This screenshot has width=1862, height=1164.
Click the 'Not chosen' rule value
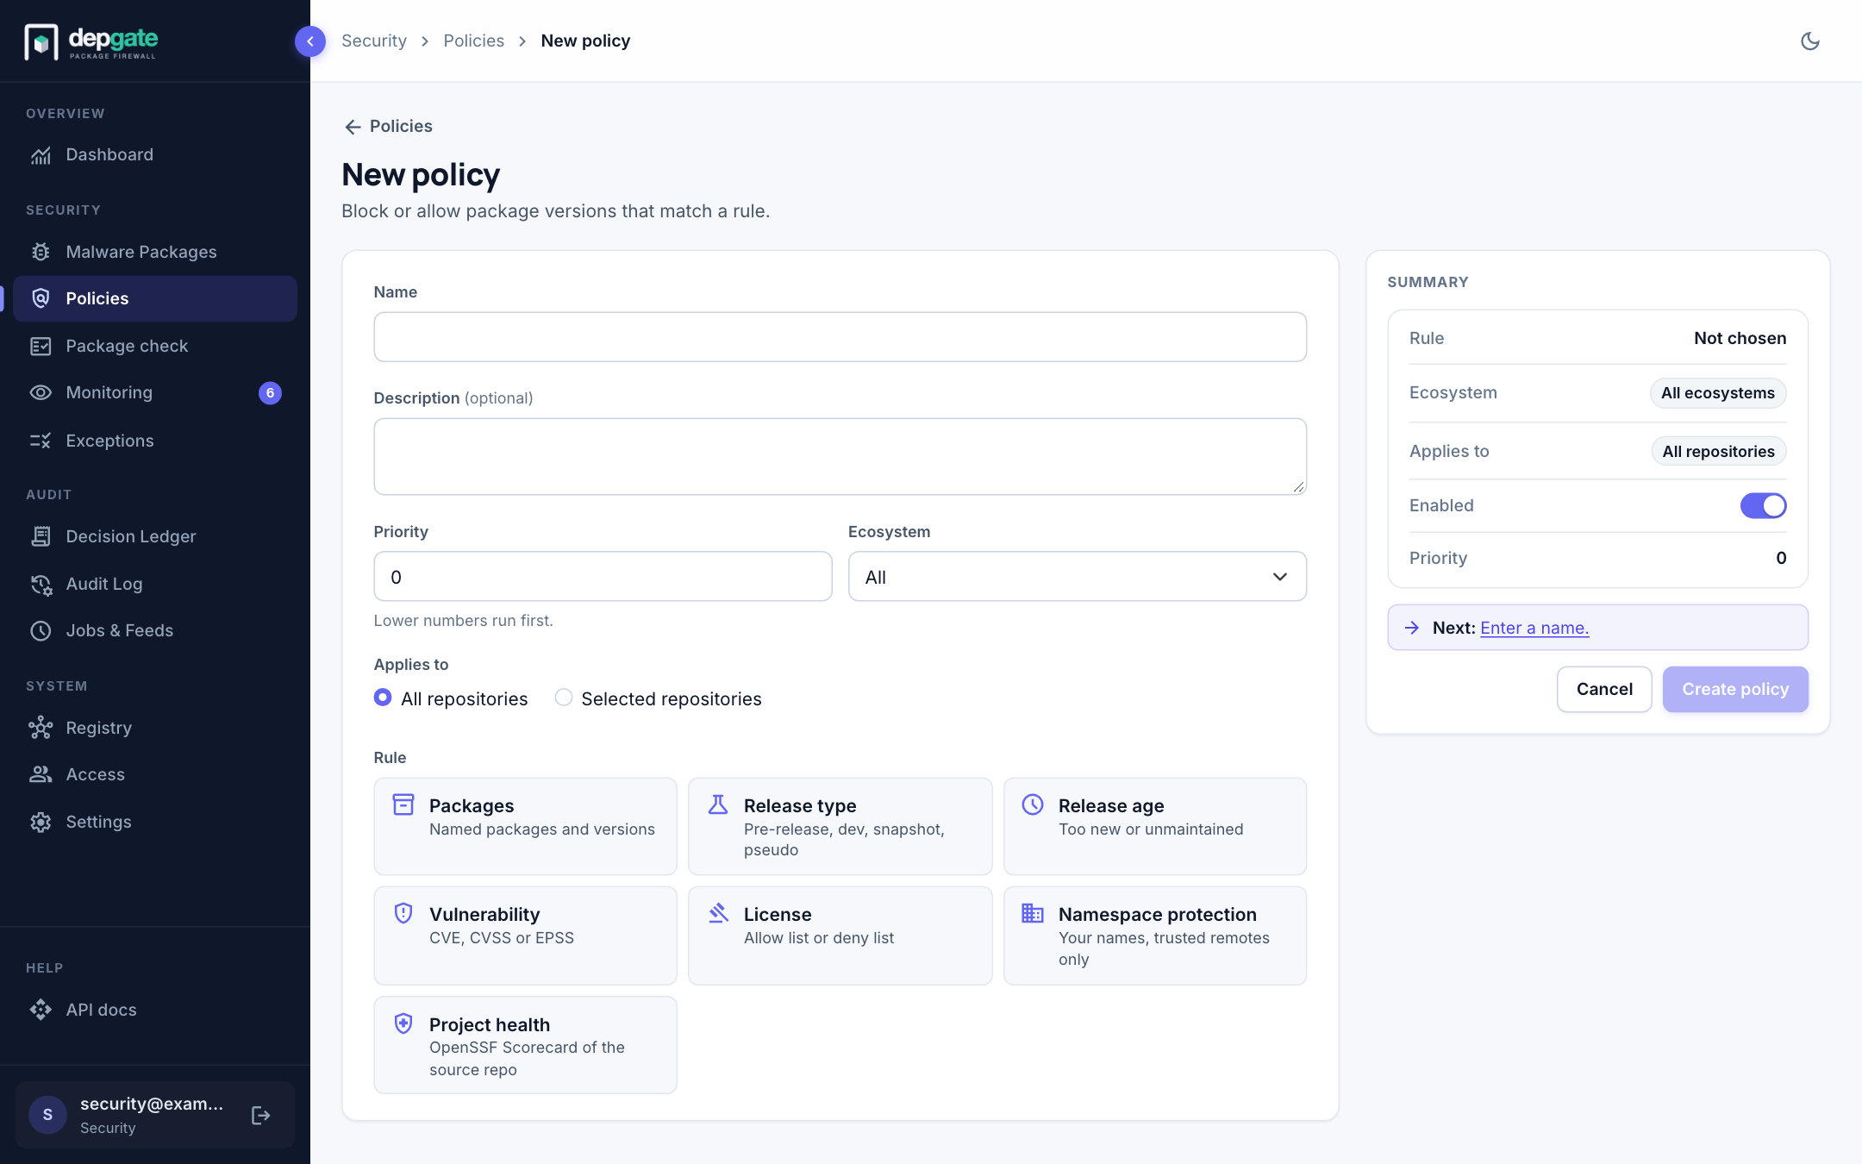coord(1740,338)
